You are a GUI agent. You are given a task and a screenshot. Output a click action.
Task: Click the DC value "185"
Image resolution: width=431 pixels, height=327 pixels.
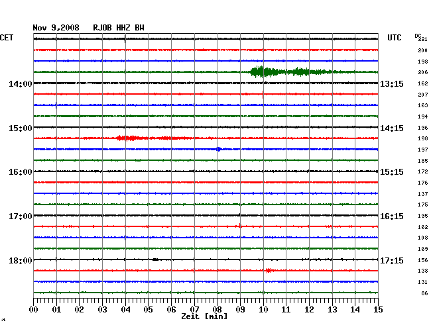pos(423,161)
